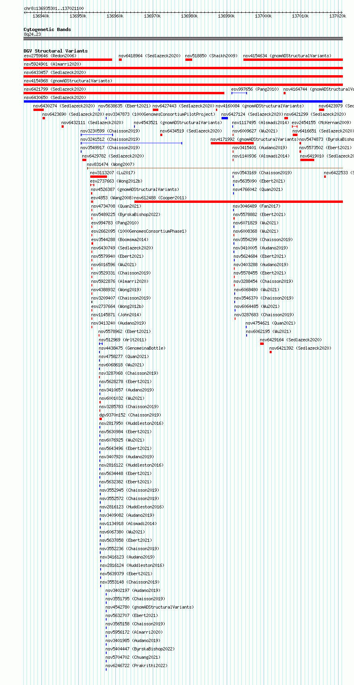The height and width of the screenshot is (685, 354).
Task: Click nsv3549917 (Chaisson2019) label
Action: coord(111,148)
